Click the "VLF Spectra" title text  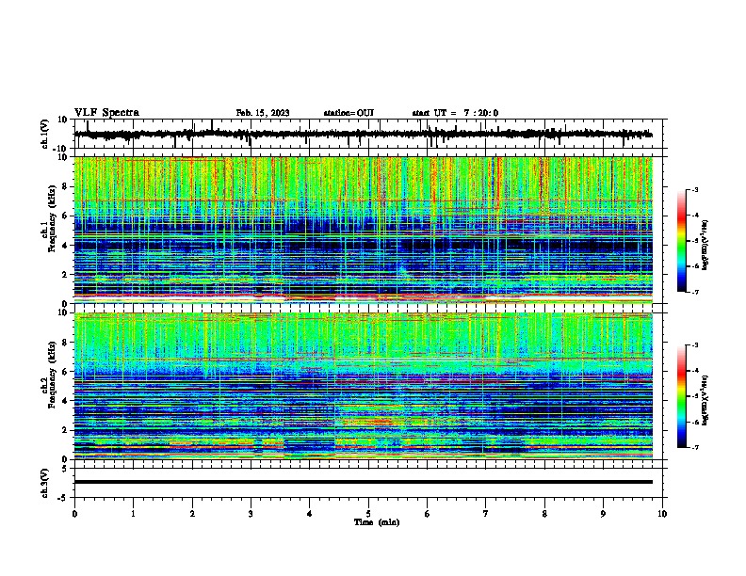click(106, 113)
